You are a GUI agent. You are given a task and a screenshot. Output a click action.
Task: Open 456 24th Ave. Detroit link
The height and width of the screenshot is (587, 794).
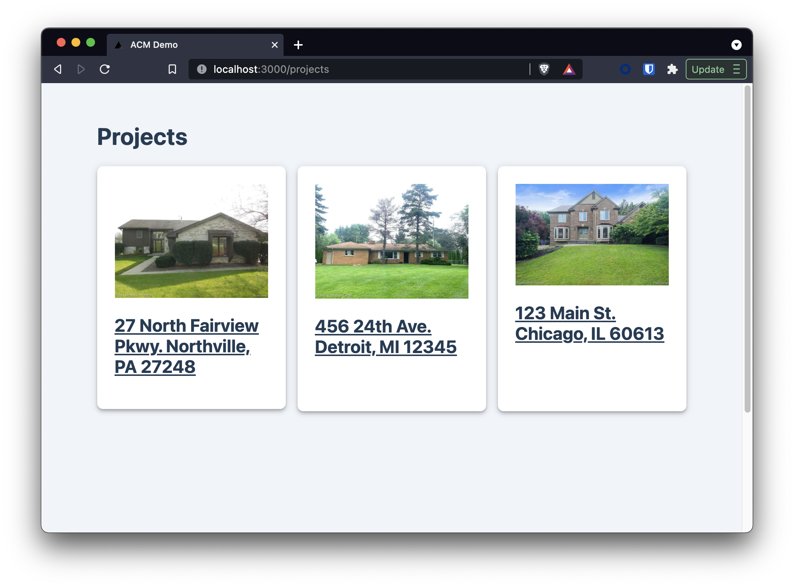tap(385, 337)
